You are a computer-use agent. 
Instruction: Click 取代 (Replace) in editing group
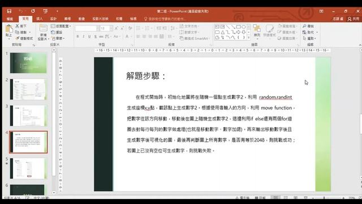pyautogui.click(x=310, y=32)
